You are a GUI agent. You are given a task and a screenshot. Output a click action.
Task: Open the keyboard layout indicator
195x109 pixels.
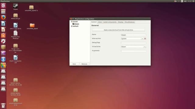[182, 1]
